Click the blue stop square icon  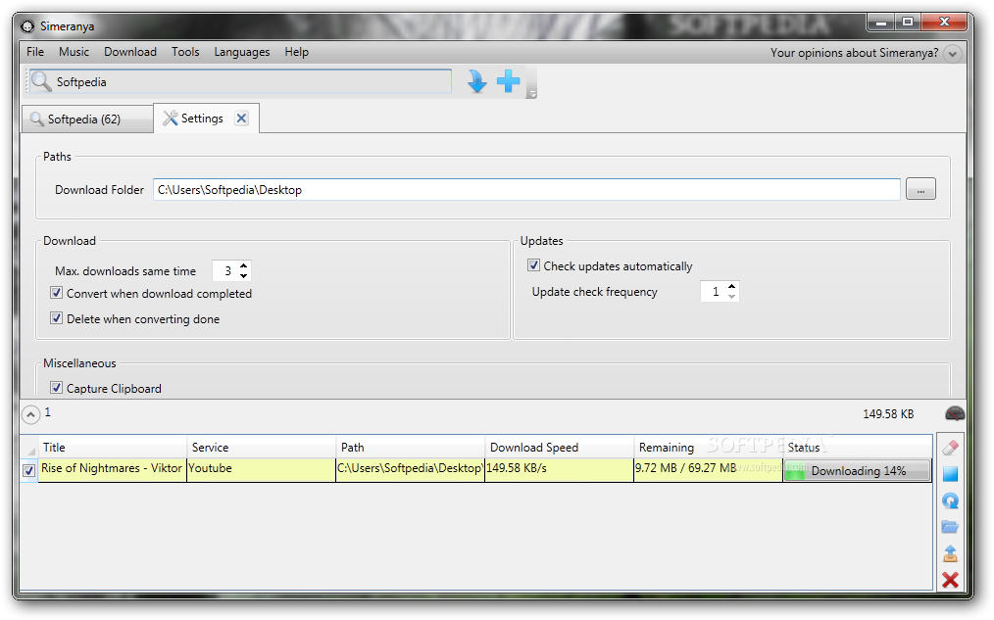click(x=950, y=474)
